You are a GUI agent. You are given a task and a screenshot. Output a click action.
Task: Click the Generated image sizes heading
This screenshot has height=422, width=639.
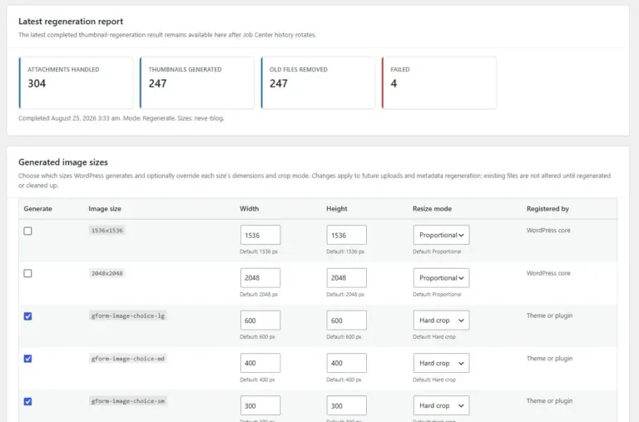pos(63,161)
